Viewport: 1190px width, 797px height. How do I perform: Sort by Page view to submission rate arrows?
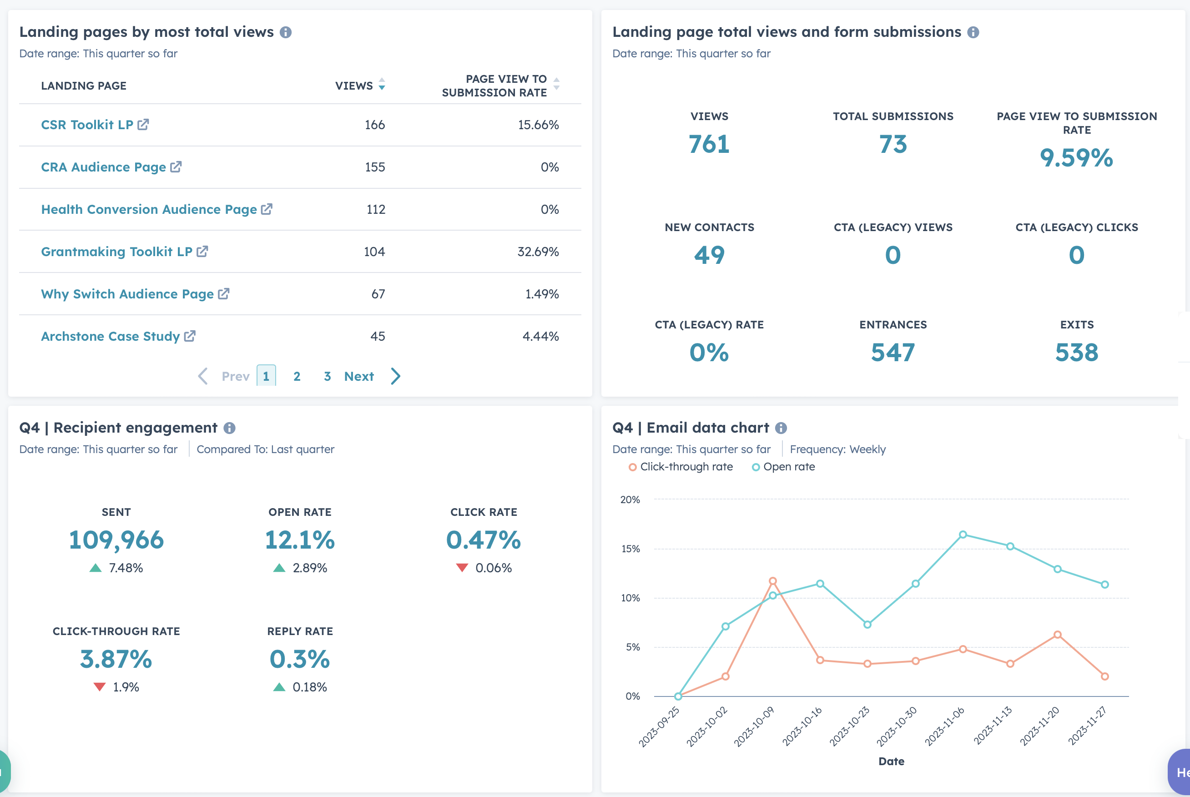(556, 84)
